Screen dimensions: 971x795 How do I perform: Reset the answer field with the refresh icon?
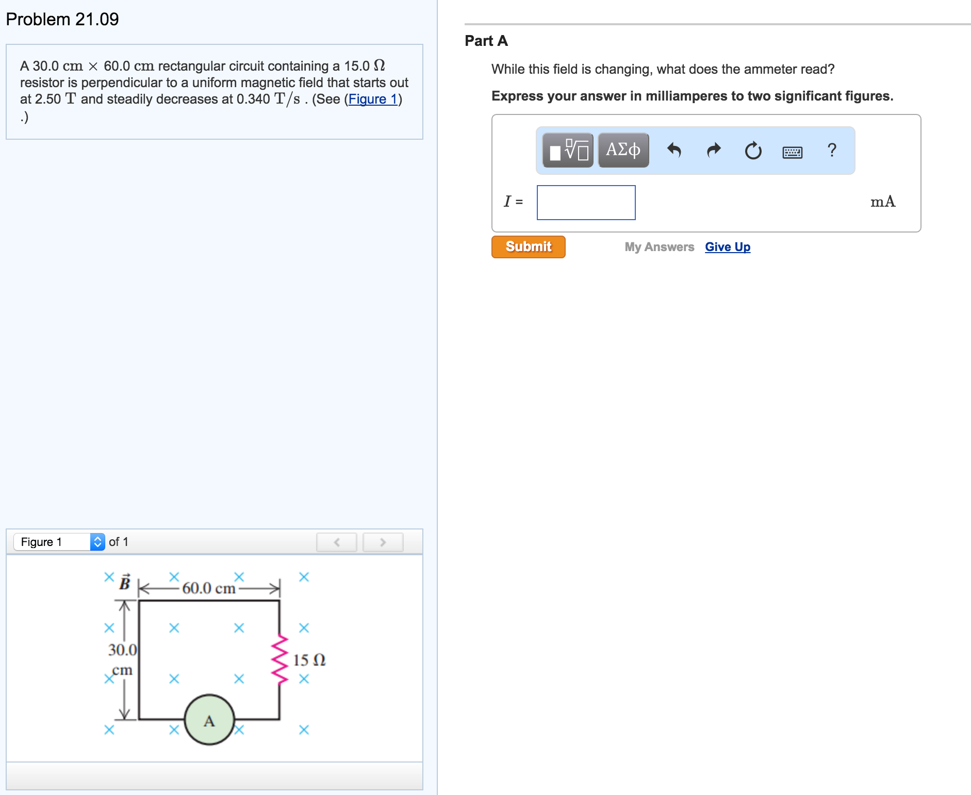pos(753,150)
